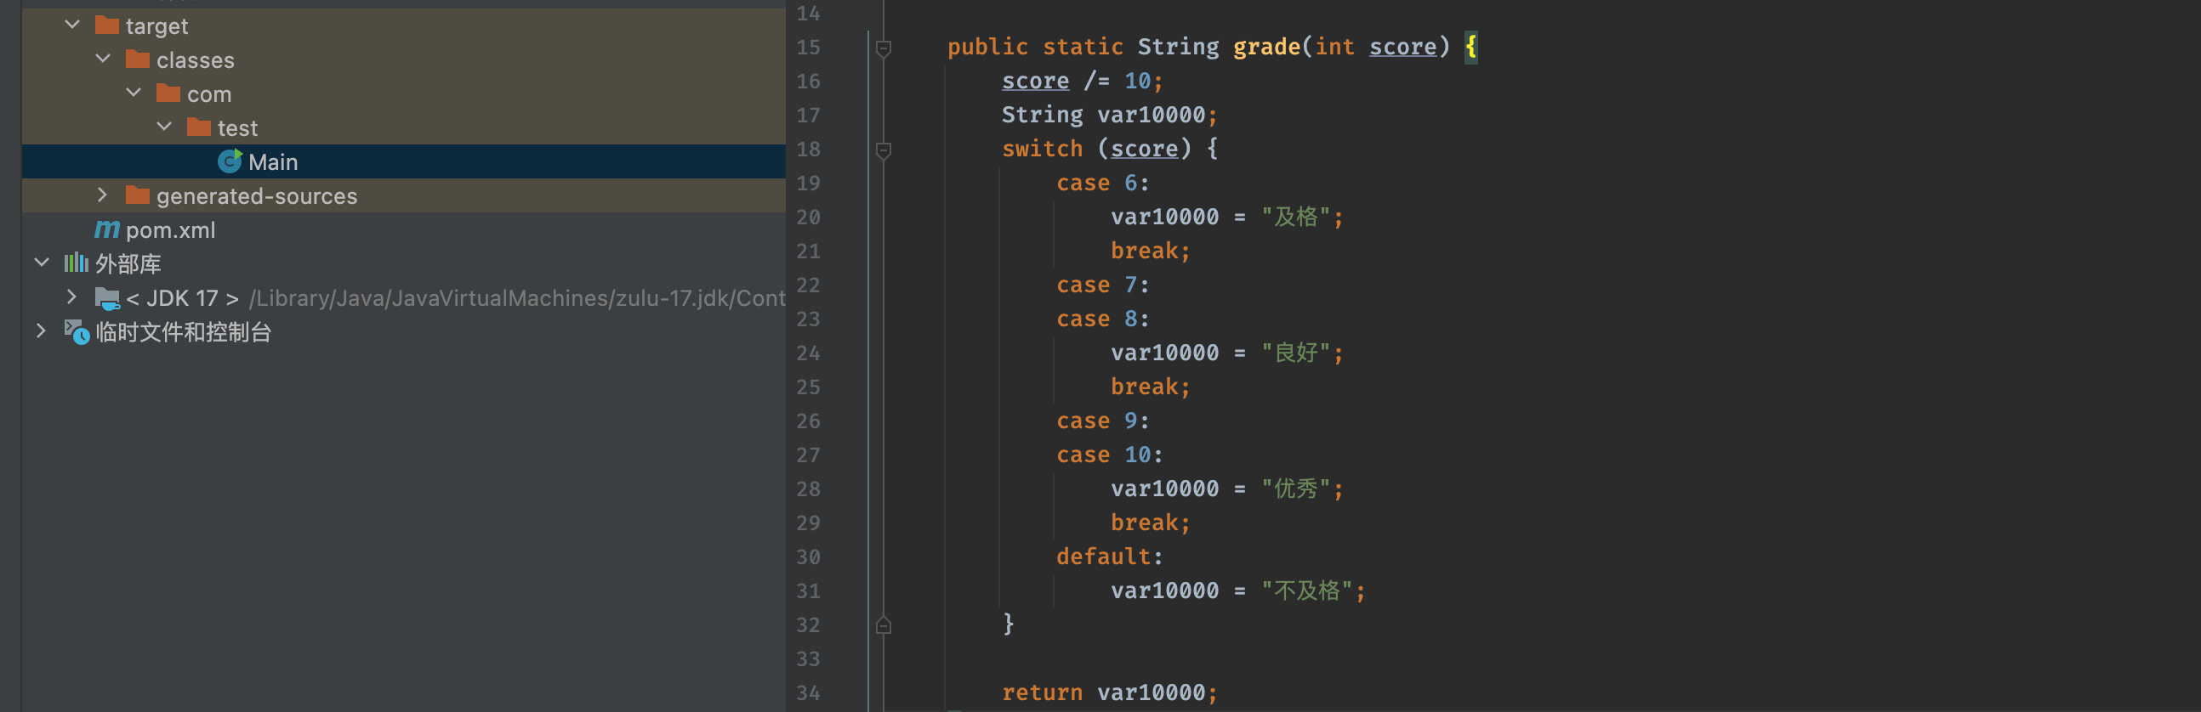Click line number 34 in the gutter
This screenshot has width=2201, height=712.
pos(807,692)
